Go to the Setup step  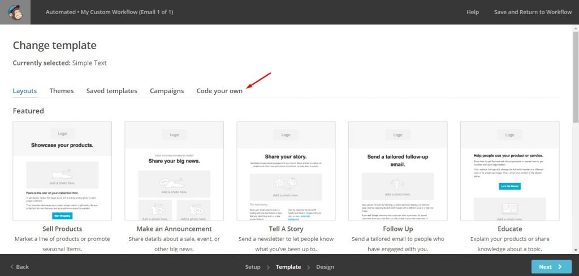(x=253, y=267)
